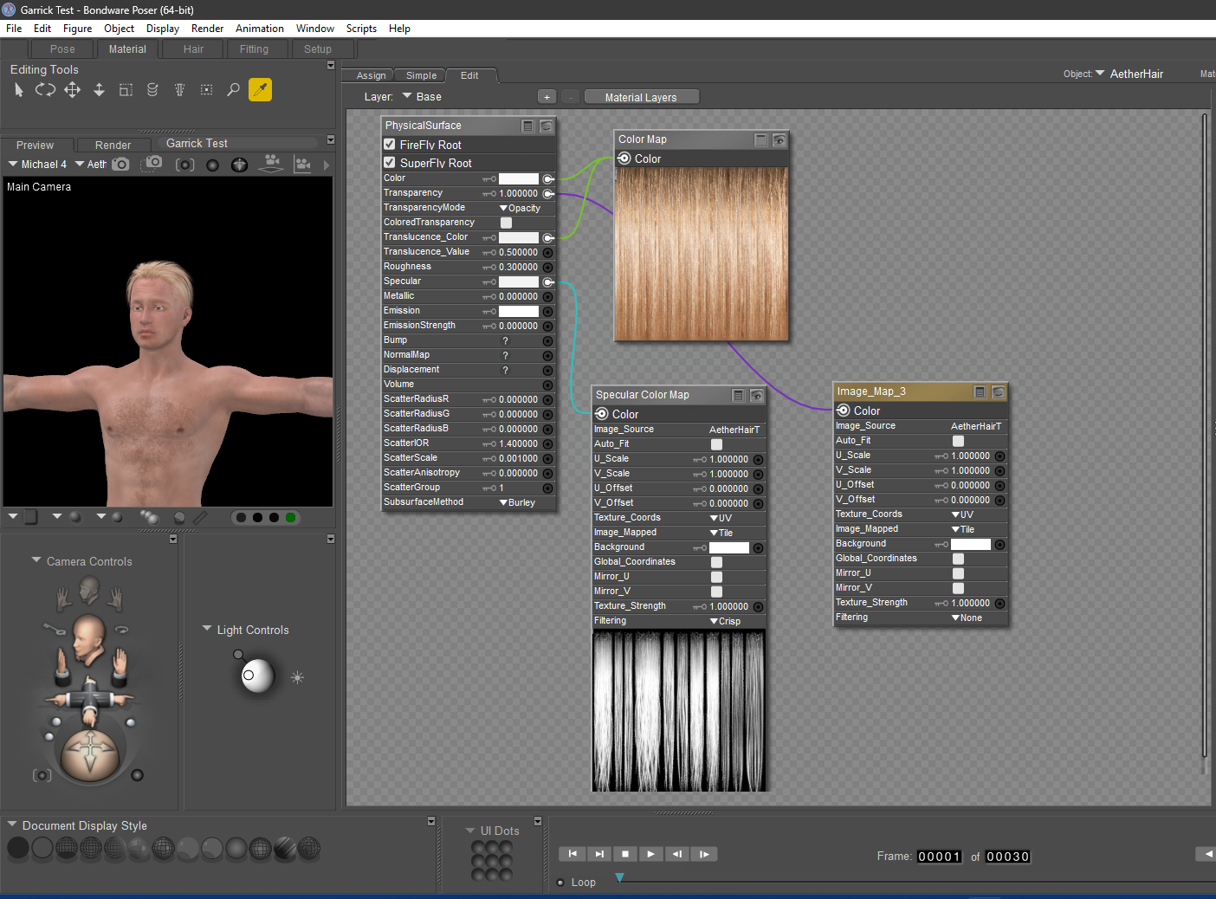The width and height of the screenshot is (1216, 899).
Task: Stop the animation playback
Action: 625,854
